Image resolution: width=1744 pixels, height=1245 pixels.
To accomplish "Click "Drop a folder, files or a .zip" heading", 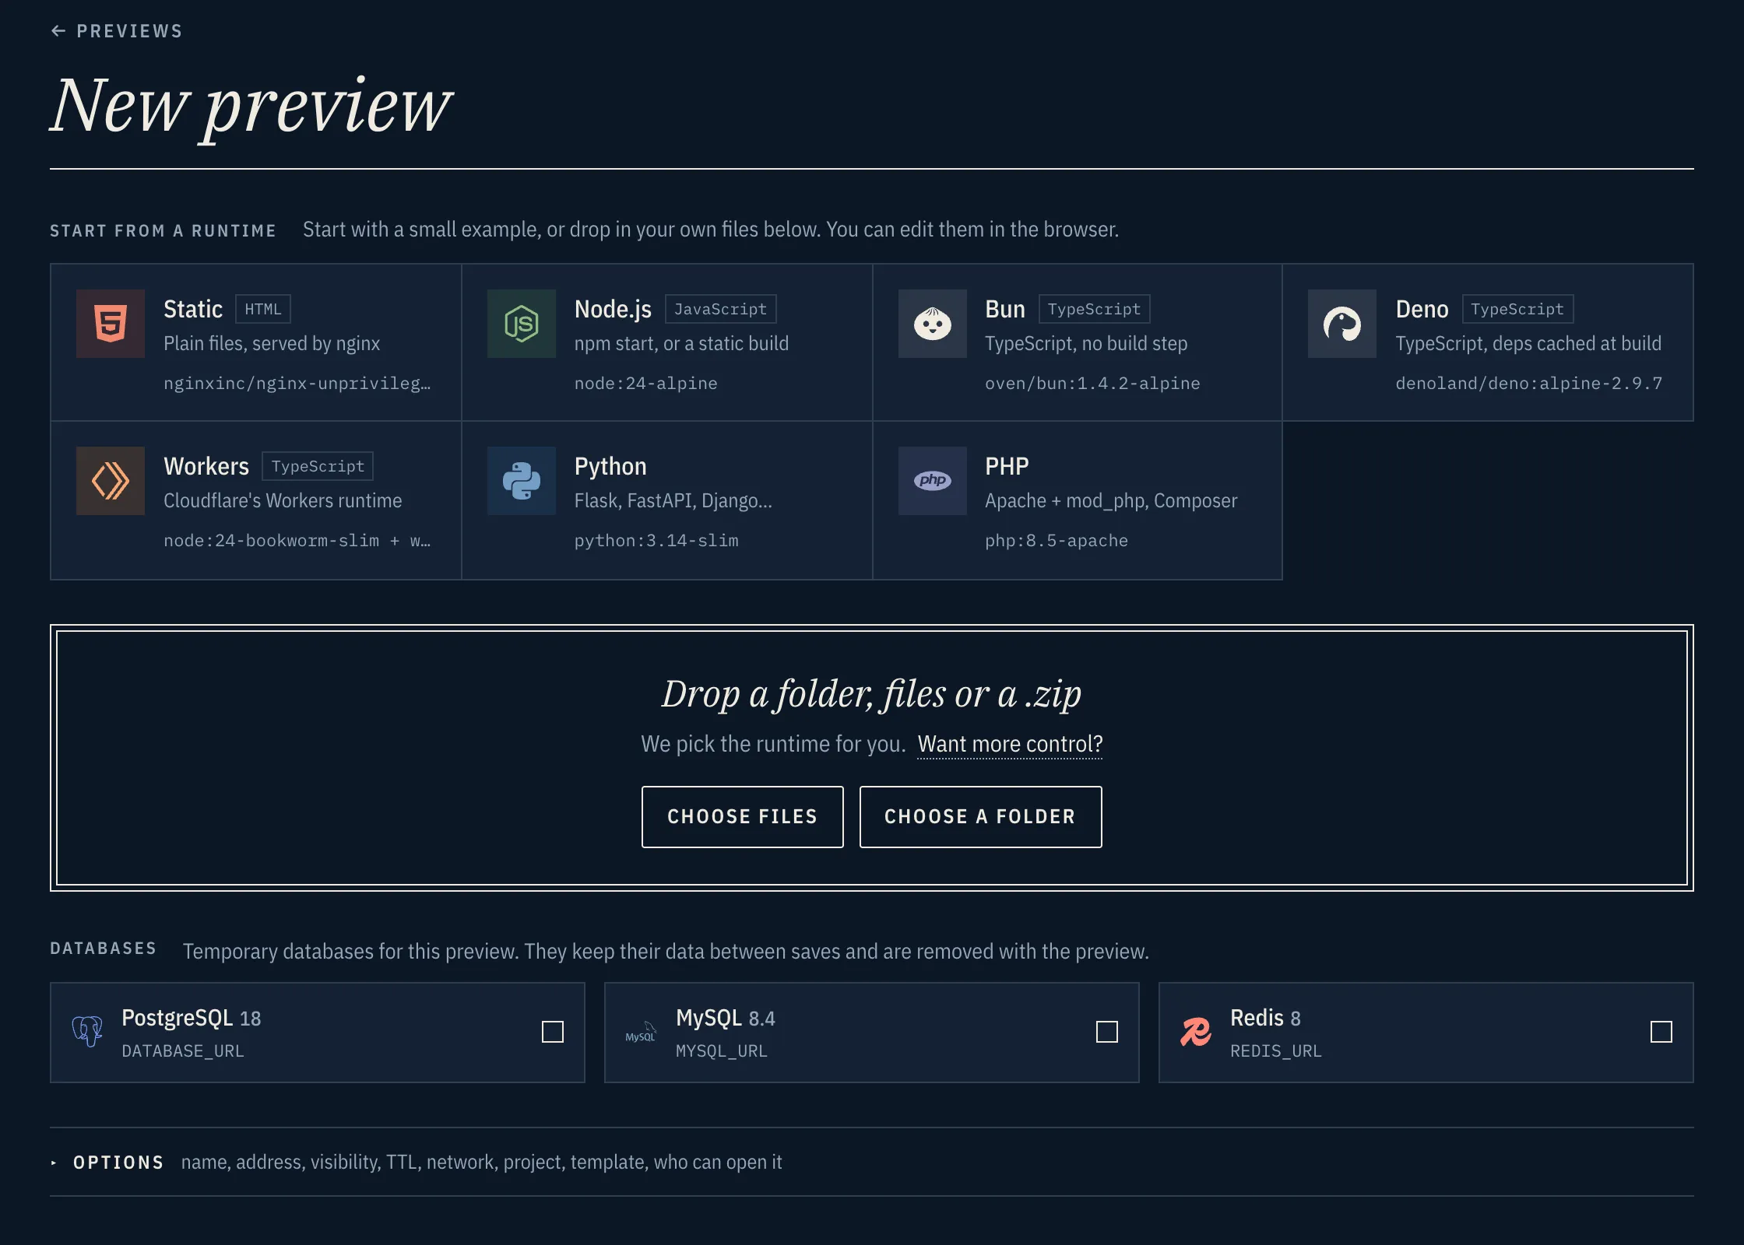I will [872, 694].
